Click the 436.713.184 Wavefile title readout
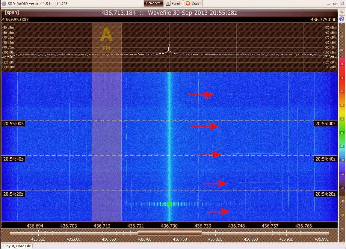 pos(169,13)
